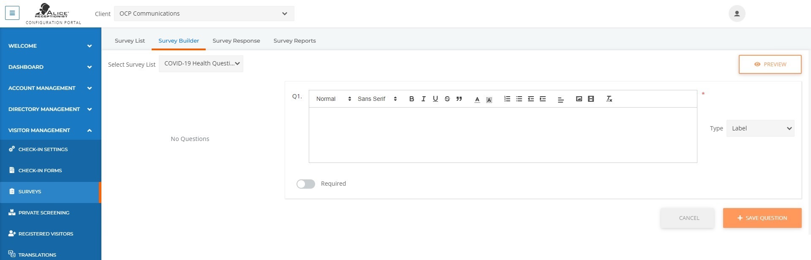Open the Survey Reports tab
This screenshot has width=811, height=260.
294,41
